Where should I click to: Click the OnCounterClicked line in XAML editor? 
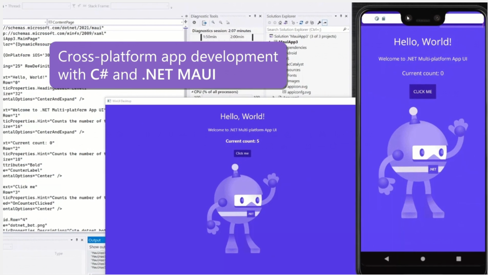(29, 203)
